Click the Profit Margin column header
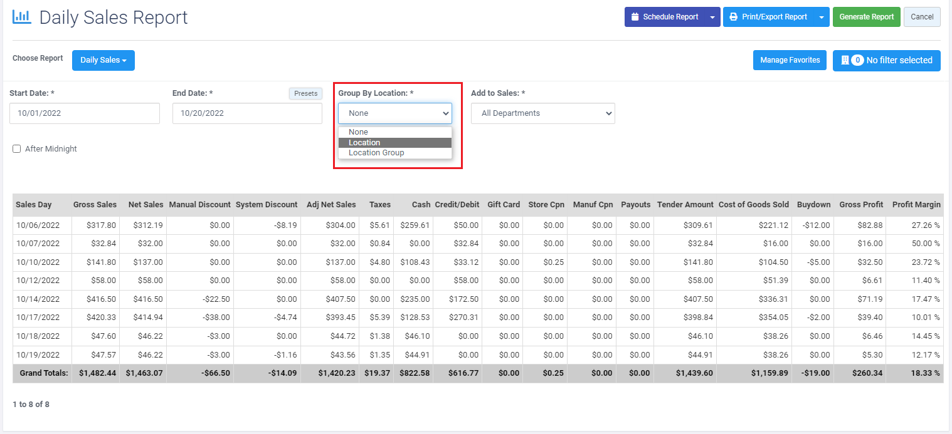 pyautogui.click(x=916, y=205)
